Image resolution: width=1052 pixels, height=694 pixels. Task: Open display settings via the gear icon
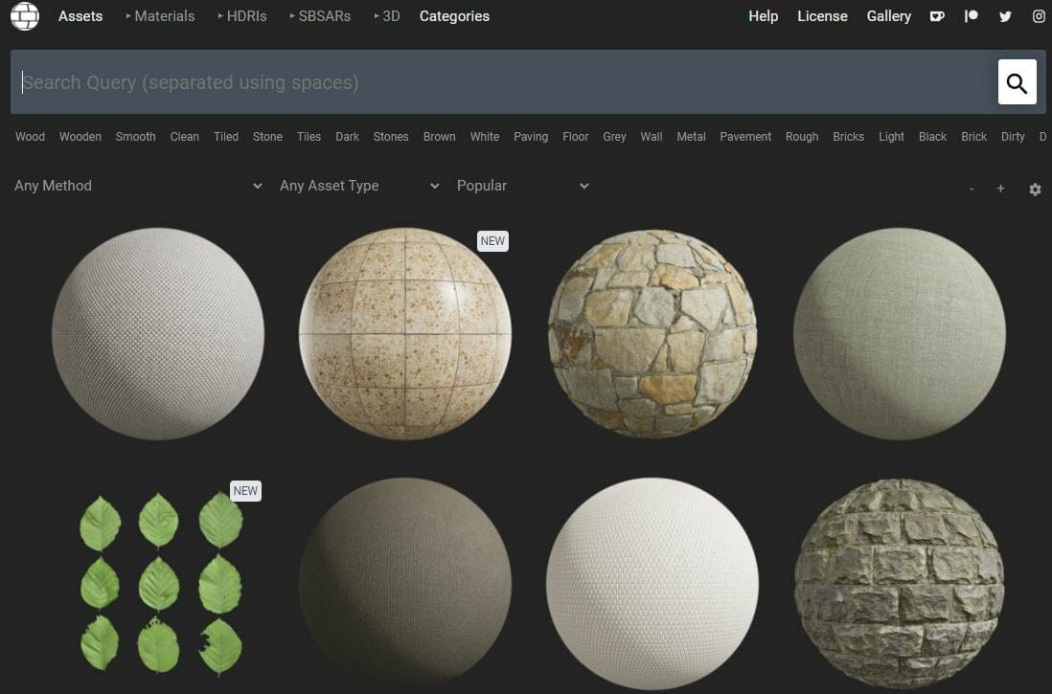click(x=1035, y=190)
